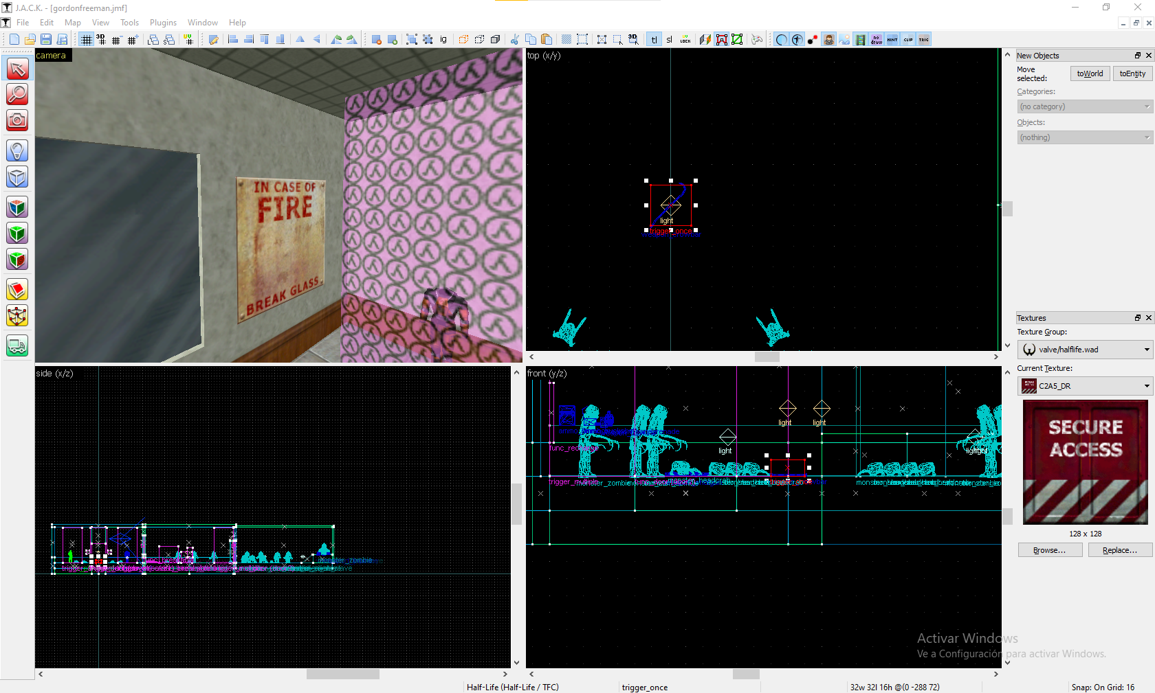Select the Selection tool in left toolbar

tap(17, 69)
